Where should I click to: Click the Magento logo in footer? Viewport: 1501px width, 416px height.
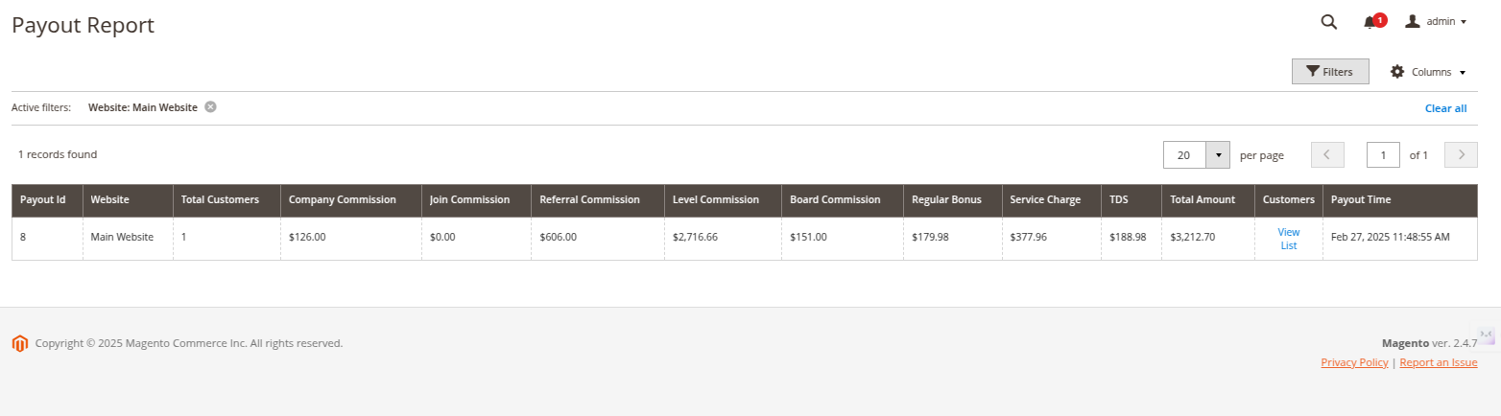[x=20, y=343]
